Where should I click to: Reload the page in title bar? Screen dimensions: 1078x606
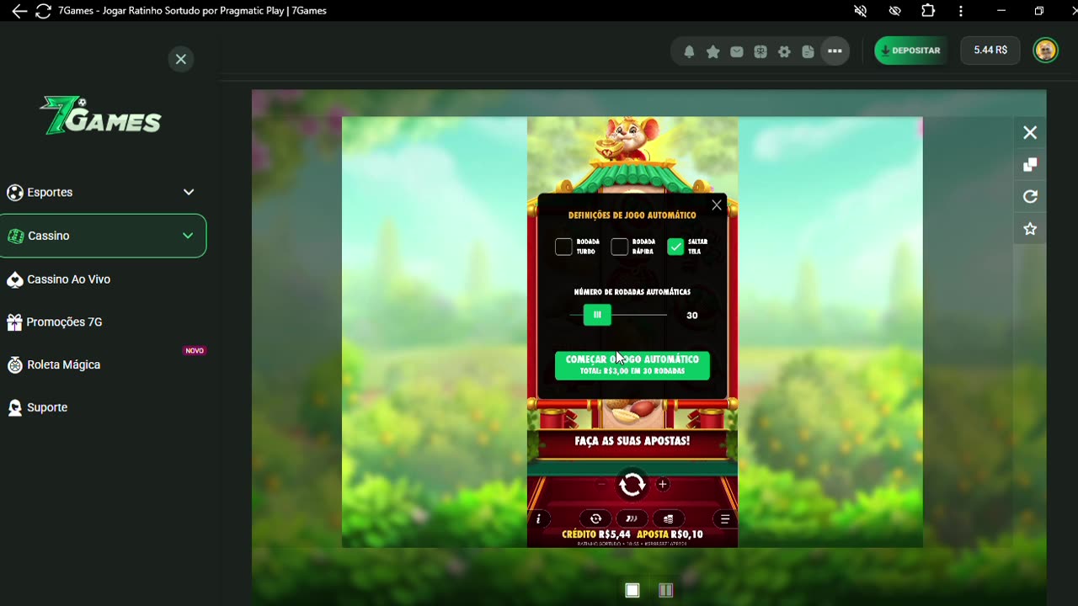[x=44, y=11]
